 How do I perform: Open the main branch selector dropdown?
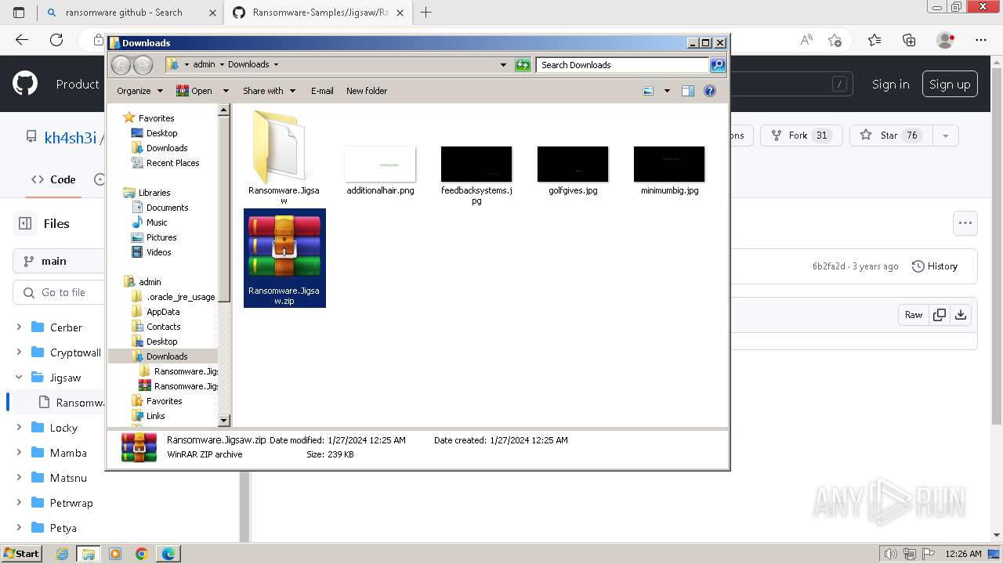[x=59, y=261]
